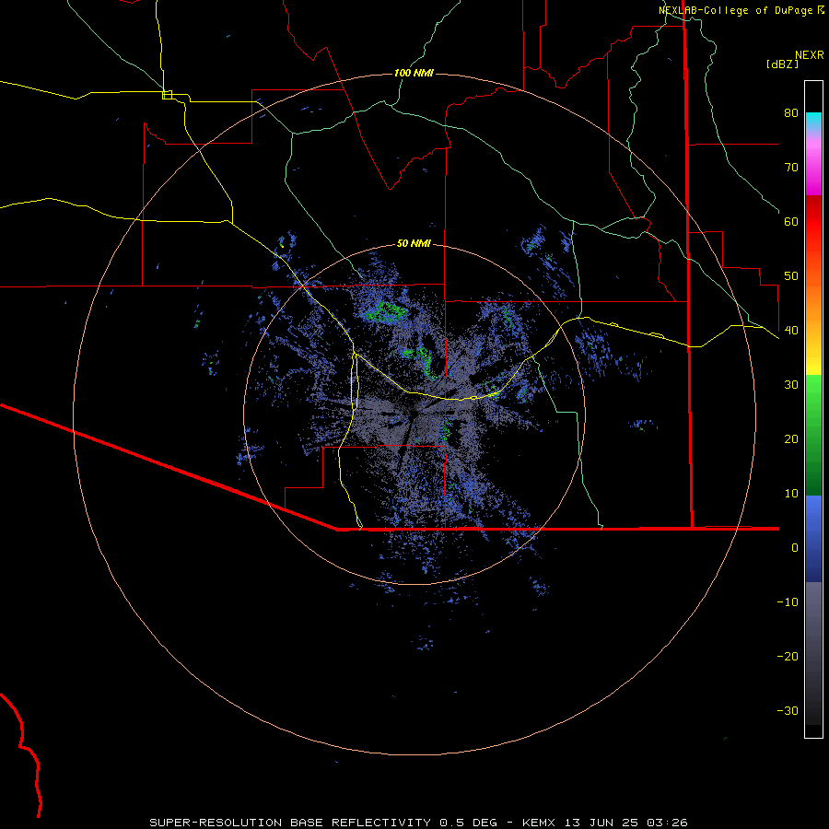Click the KEMX station identifier in caption
829x829 pixels.
[x=541, y=823]
